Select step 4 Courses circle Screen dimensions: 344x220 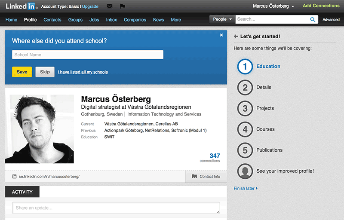tap(245, 129)
